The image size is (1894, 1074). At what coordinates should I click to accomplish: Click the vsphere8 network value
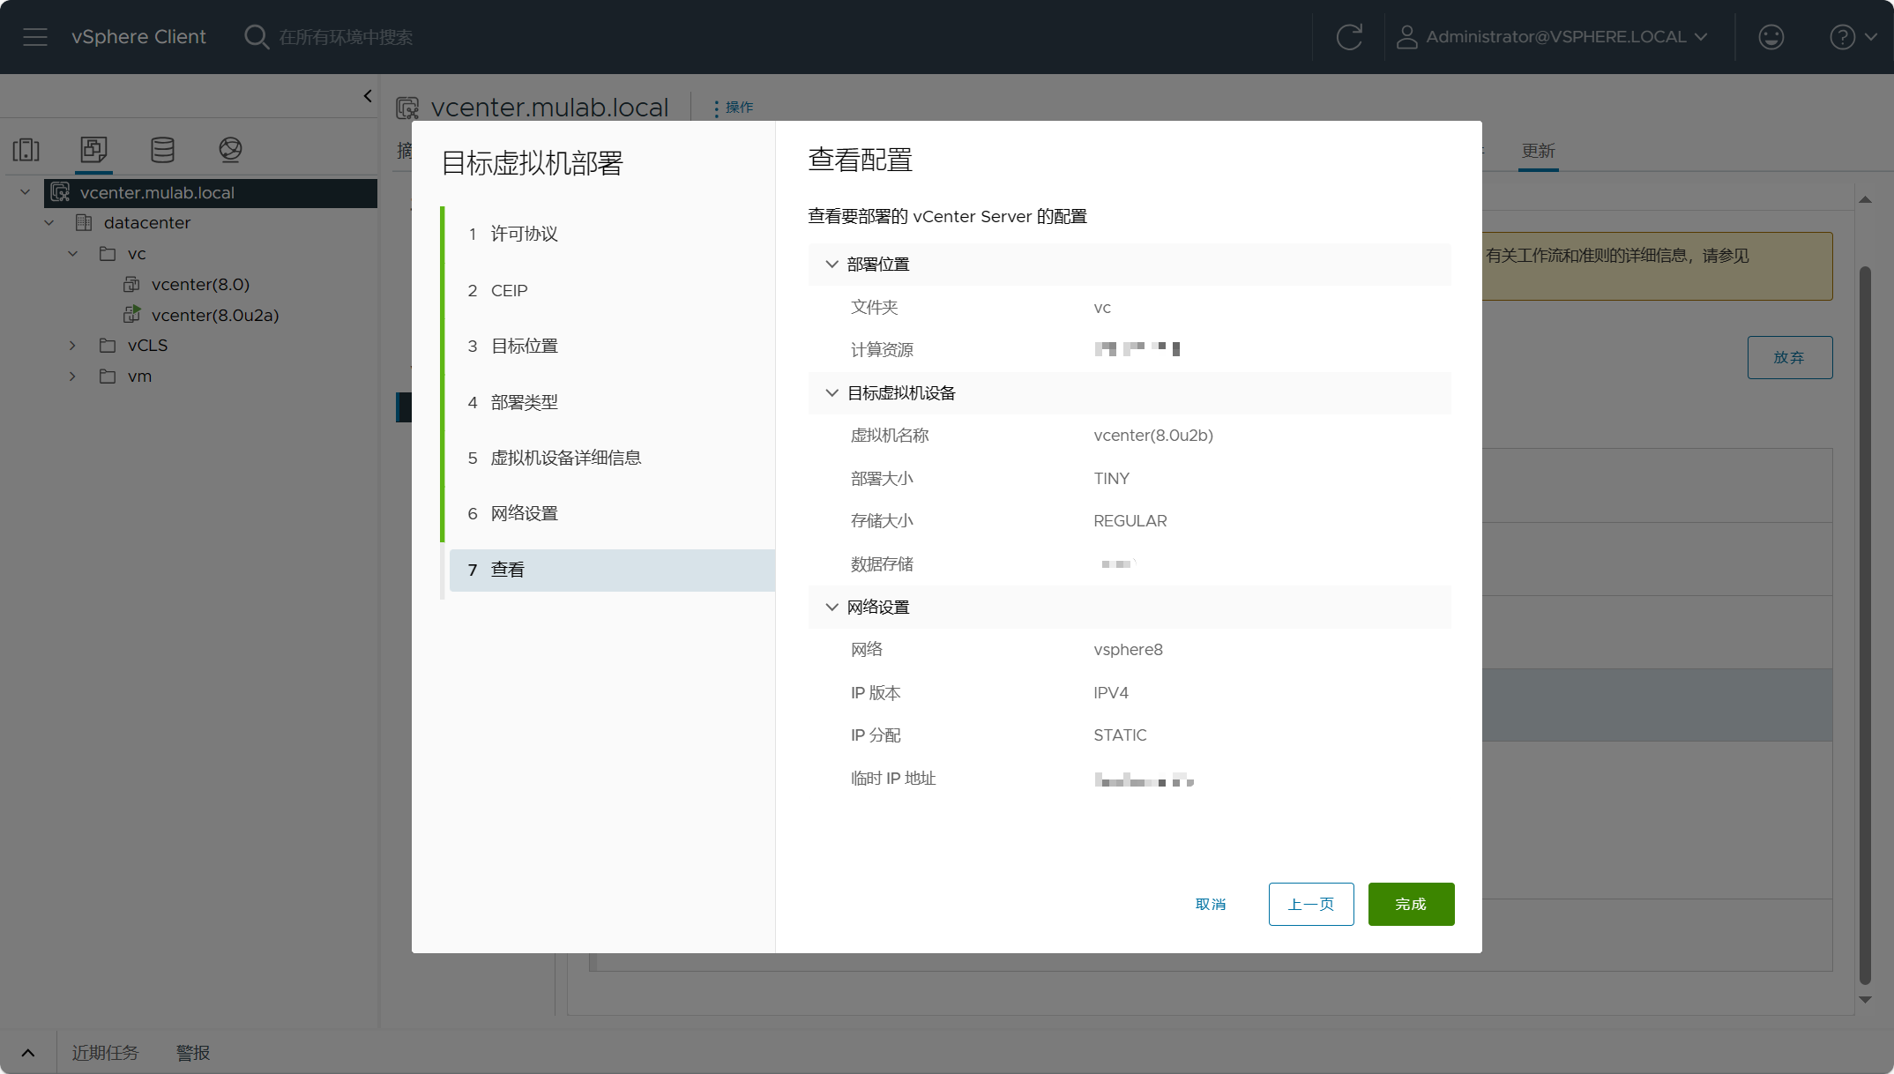click(1128, 650)
